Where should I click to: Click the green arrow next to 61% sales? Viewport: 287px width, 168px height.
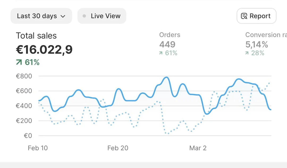19,63
